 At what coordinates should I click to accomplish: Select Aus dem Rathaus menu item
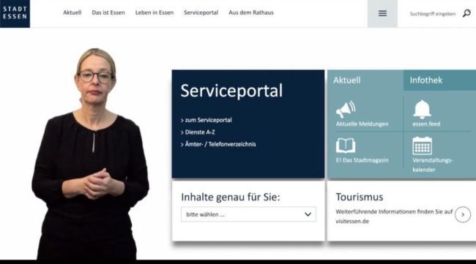pyautogui.click(x=251, y=12)
